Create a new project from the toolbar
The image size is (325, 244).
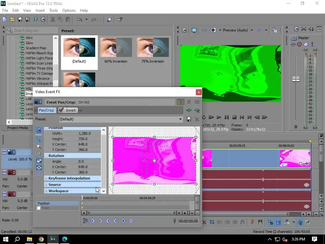coord(4,19)
